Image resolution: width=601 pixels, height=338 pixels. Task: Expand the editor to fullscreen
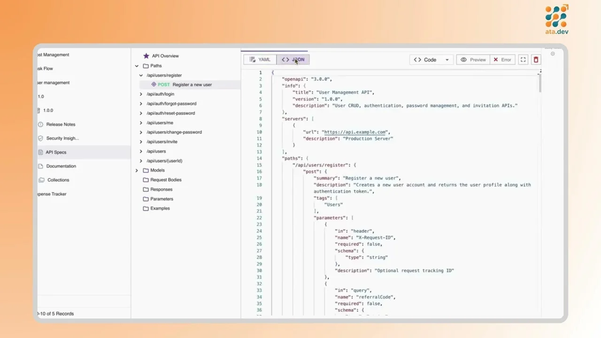[523, 60]
